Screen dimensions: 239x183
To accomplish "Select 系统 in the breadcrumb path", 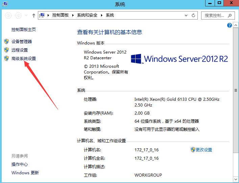I will (x=110, y=15).
